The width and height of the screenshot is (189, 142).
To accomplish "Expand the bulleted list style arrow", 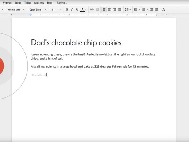I will (147, 9).
